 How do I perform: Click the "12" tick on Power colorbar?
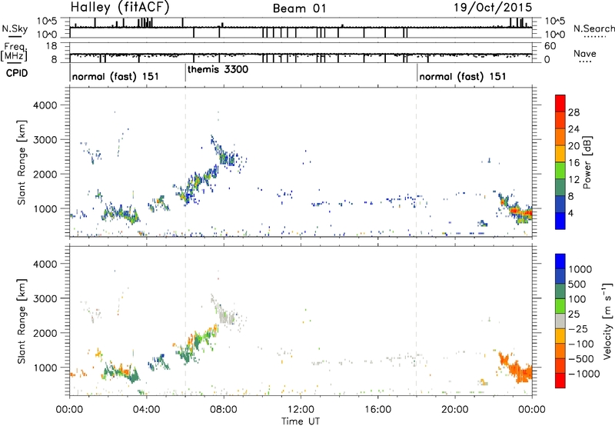point(573,180)
